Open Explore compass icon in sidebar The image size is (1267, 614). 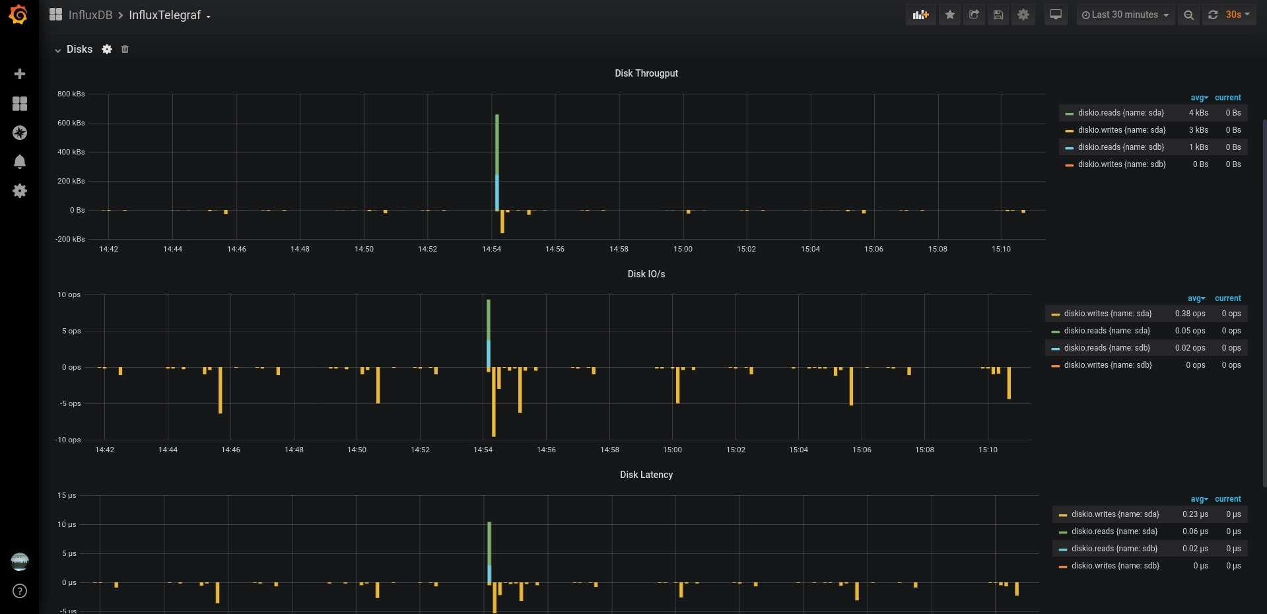[20, 133]
